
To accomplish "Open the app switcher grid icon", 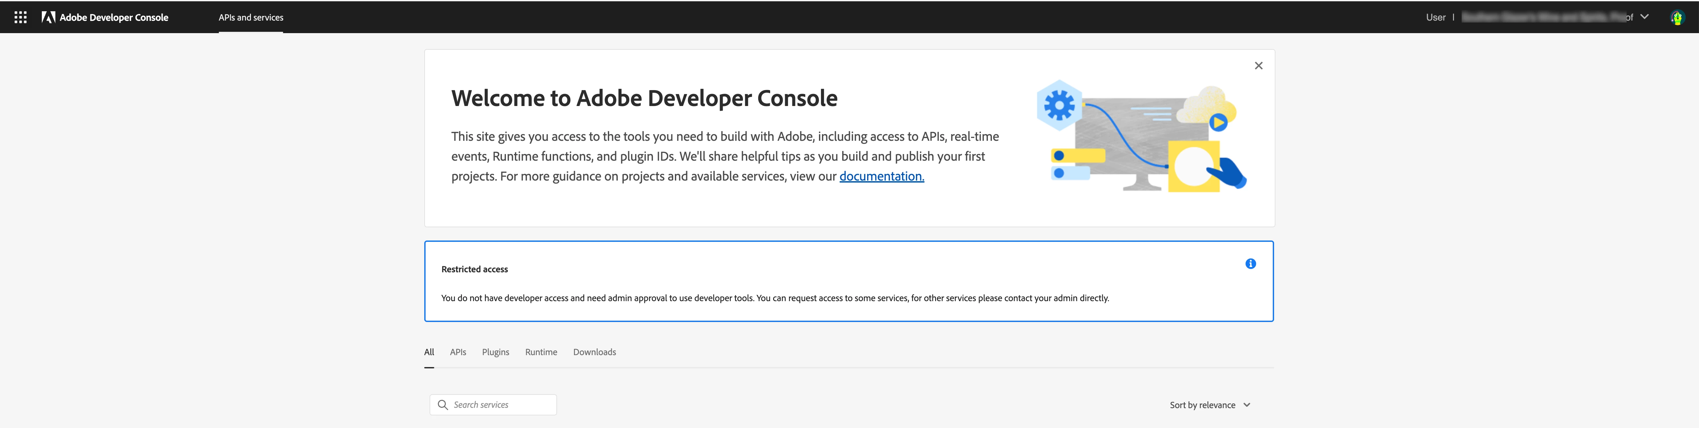I will tap(21, 18).
